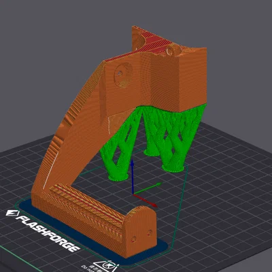Click the green Y-axis arrow
Screen dimensions: 272x272
148,188
